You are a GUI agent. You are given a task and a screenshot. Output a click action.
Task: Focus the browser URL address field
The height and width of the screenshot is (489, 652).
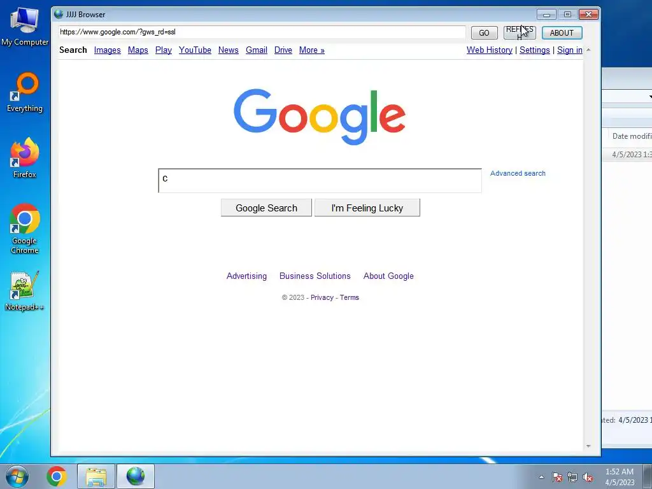(x=262, y=32)
